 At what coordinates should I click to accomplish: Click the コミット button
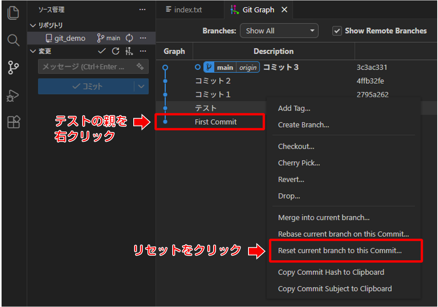86,86
